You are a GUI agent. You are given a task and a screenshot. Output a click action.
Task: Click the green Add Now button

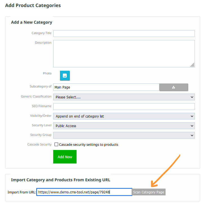[65, 157]
